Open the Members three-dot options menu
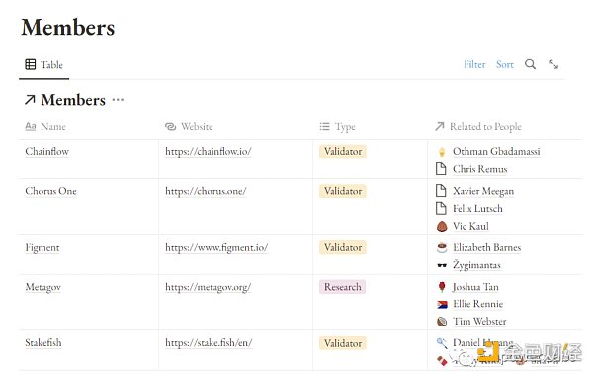This screenshot has height=373, width=593. click(x=118, y=100)
